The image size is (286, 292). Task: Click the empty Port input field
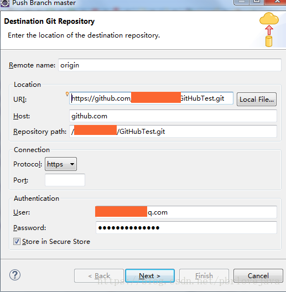65,180
